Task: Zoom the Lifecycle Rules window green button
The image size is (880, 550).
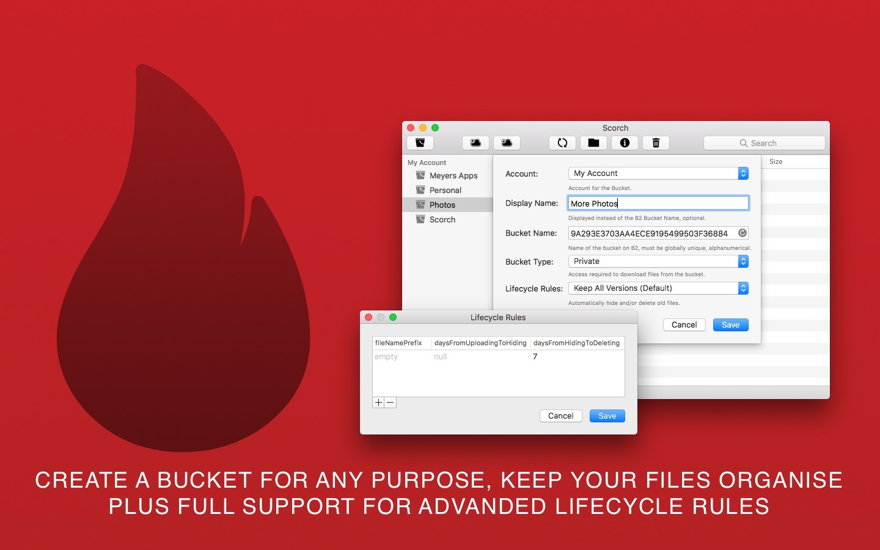Action: click(x=393, y=317)
